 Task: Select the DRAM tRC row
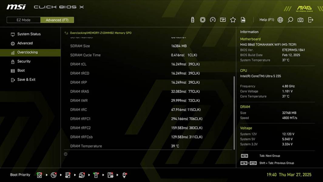click(x=148, y=110)
